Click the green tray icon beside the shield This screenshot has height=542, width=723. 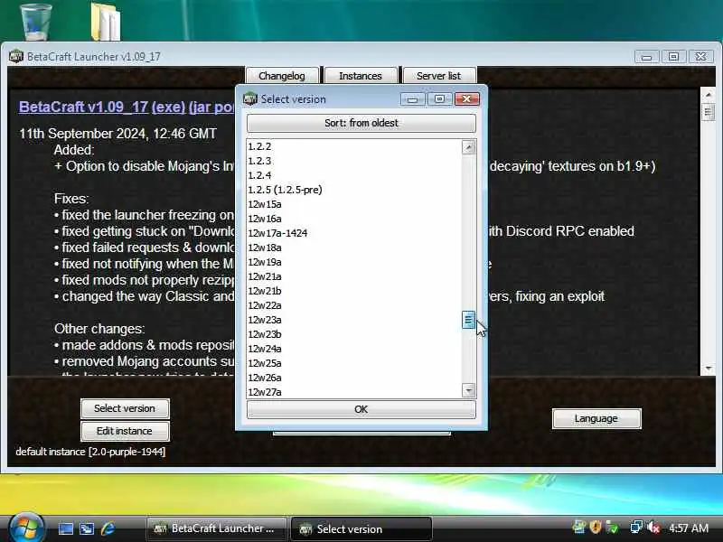click(x=612, y=527)
